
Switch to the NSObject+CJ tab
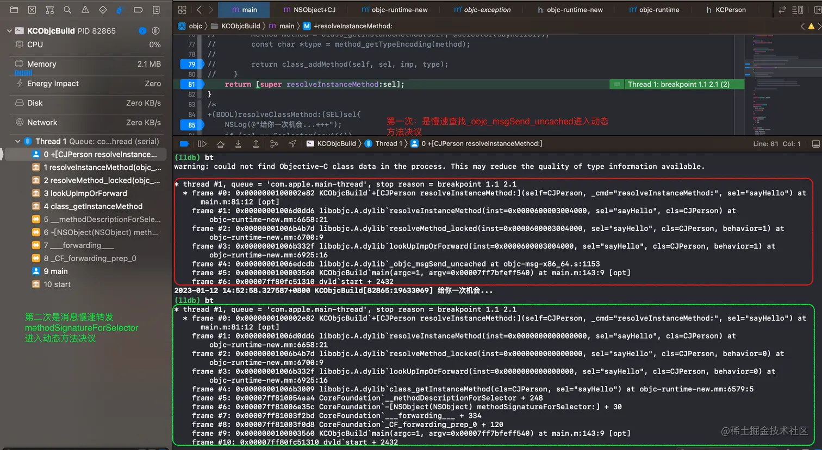click(x=310, y=10)
